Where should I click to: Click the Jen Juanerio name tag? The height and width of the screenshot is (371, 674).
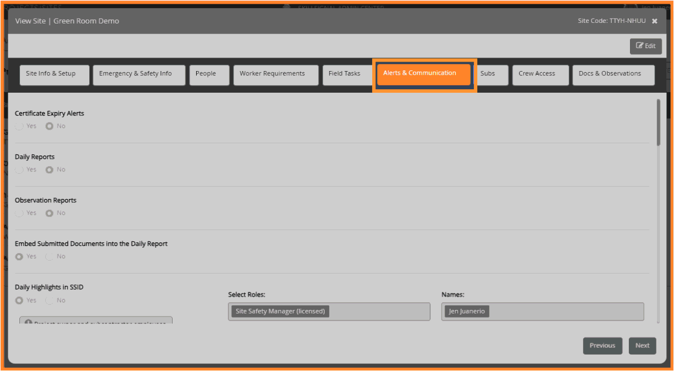467,311
